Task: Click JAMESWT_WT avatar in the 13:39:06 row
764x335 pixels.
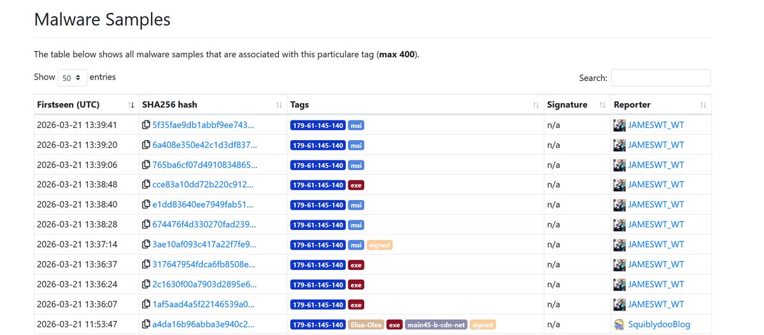Action: 619,165
